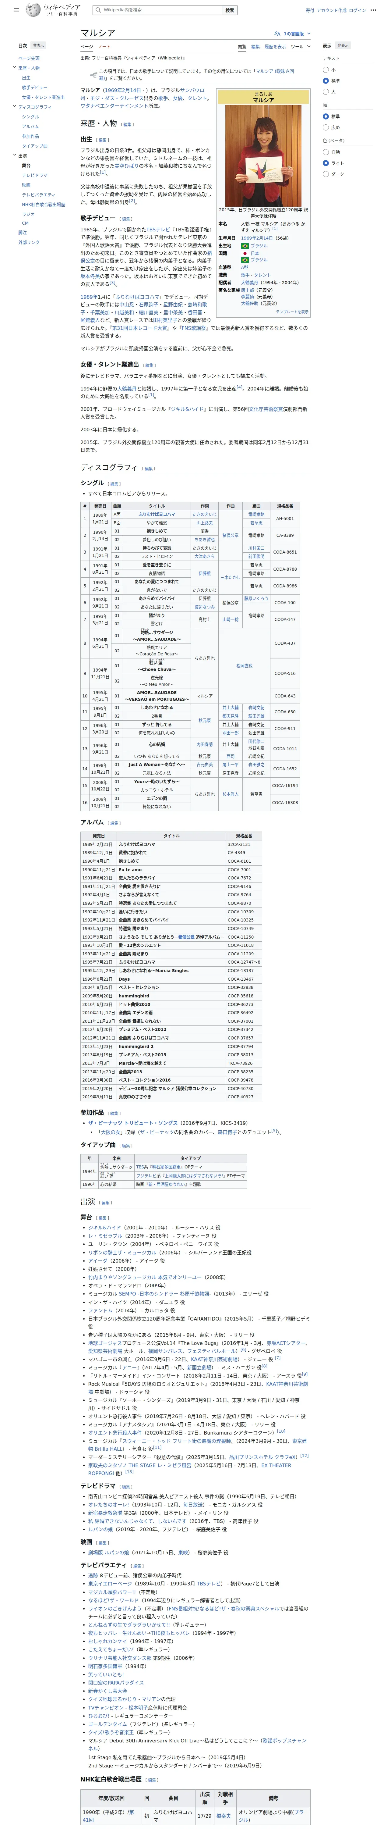Click the ログイン link
This screenshot has height=1829, width=391.
358,11
